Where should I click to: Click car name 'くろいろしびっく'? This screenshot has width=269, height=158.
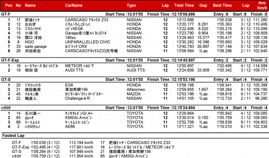click(x=78, y=24)
